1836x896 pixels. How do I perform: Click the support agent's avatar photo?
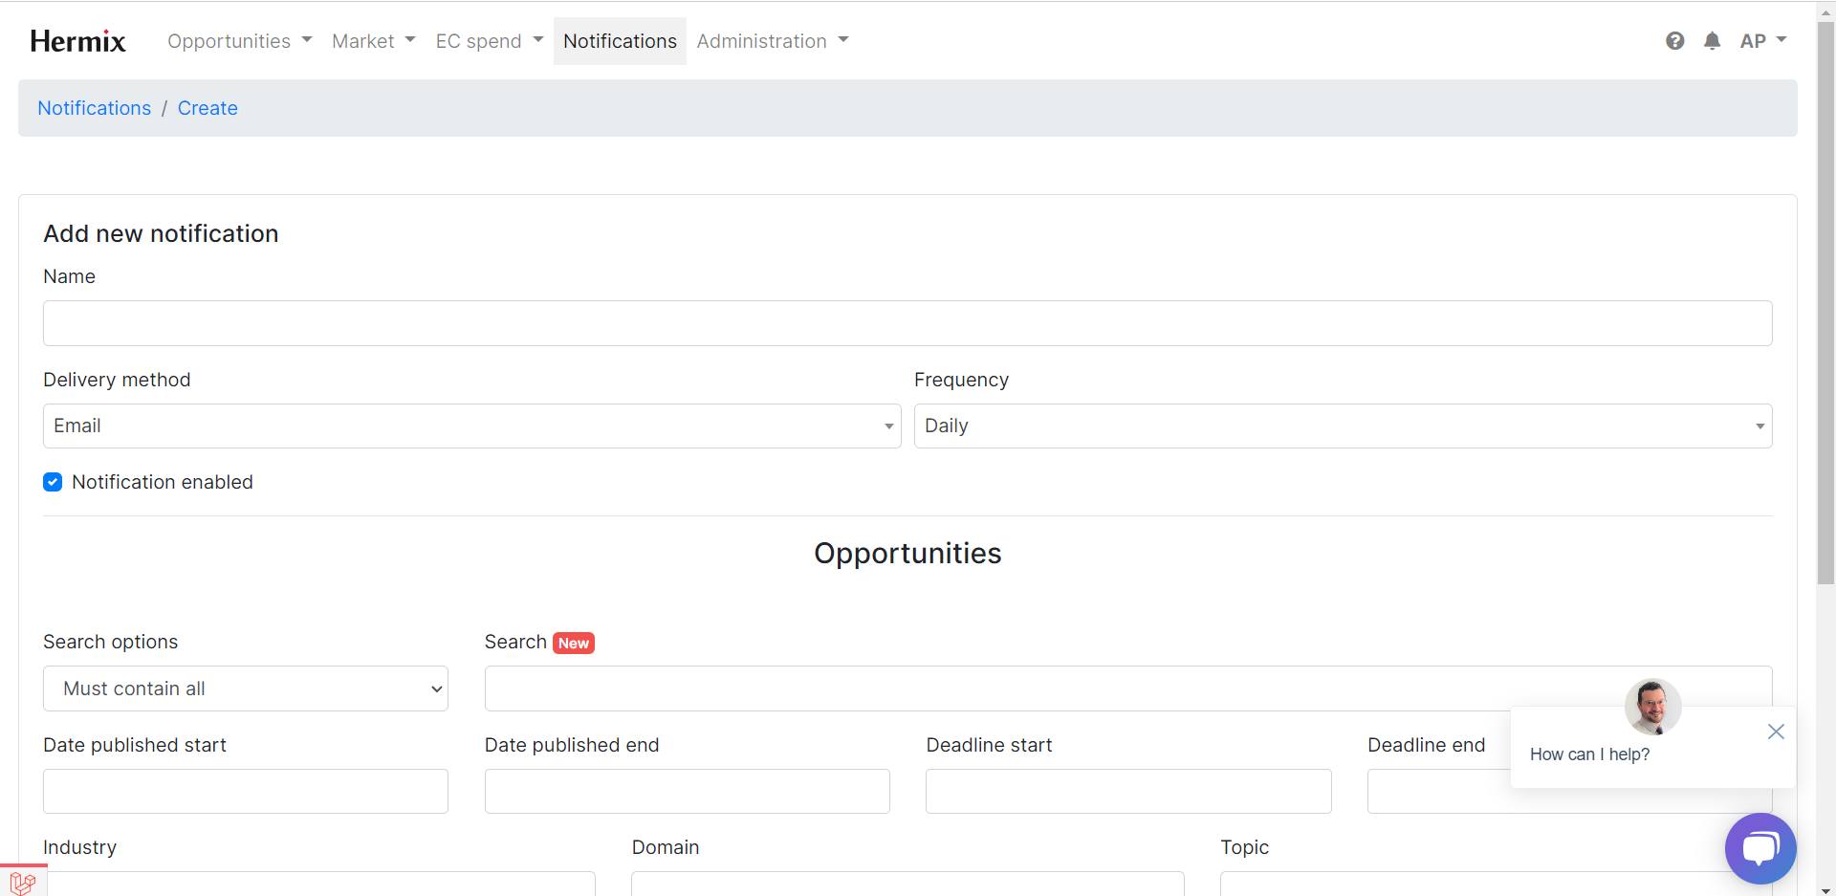click(x=1652, y=707)
